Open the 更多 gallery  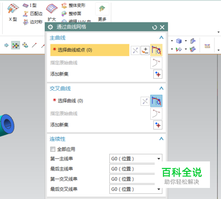[x=102, y=12]
